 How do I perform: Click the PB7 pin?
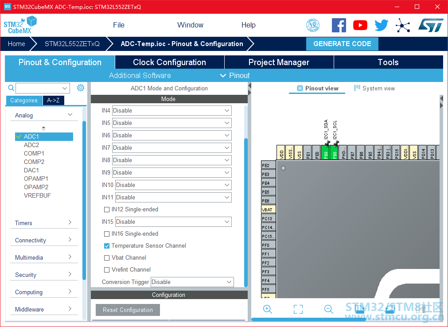[x=352, y=152]
